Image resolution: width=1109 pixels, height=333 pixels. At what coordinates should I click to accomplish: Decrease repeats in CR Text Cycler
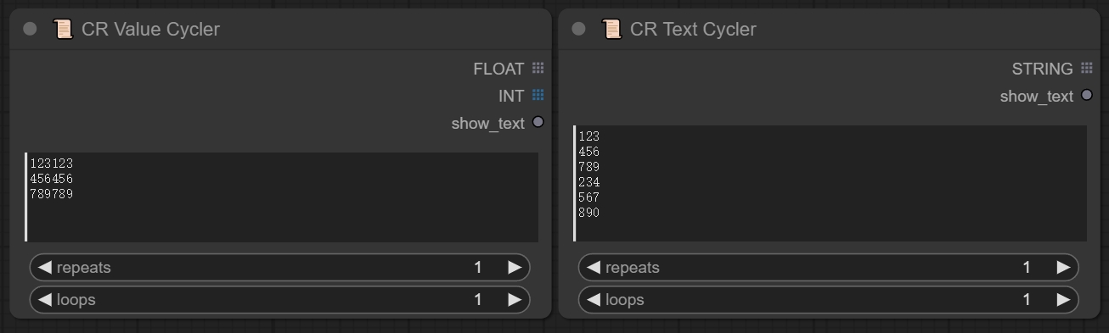click(594, 268)
